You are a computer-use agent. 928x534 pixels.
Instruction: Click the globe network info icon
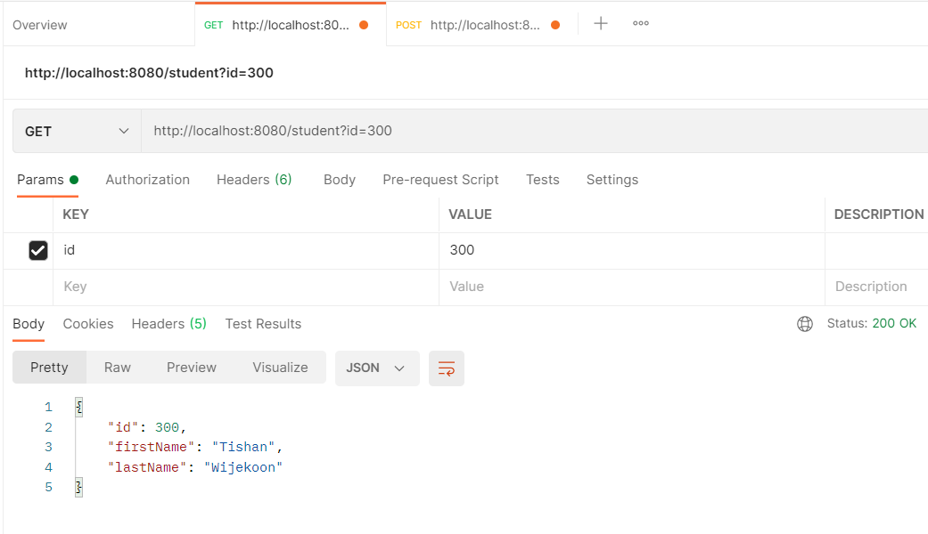805,324
